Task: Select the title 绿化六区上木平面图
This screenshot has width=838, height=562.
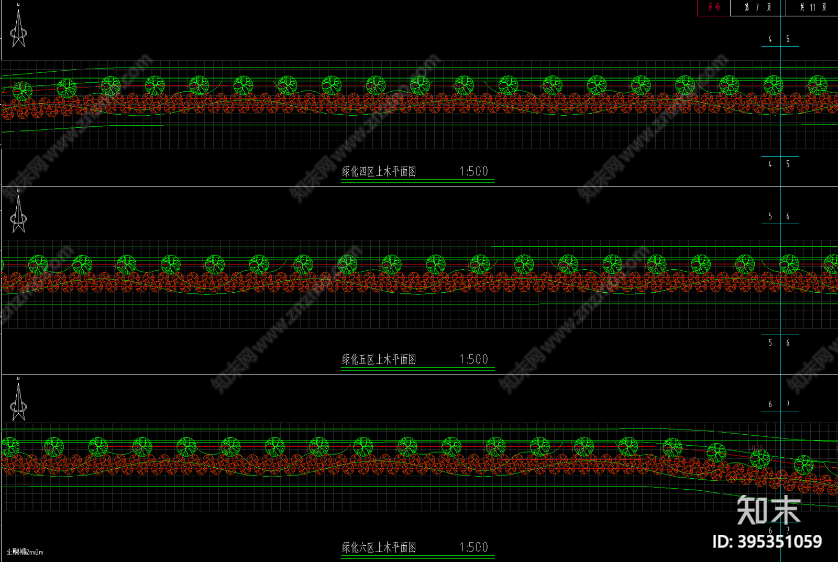Action: click(x=379, y=547)
